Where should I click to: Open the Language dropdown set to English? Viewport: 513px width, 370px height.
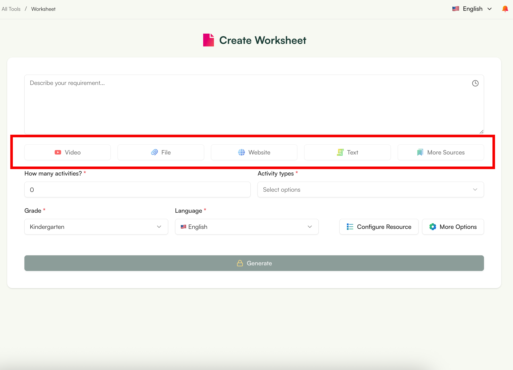[x=246, y=227]
